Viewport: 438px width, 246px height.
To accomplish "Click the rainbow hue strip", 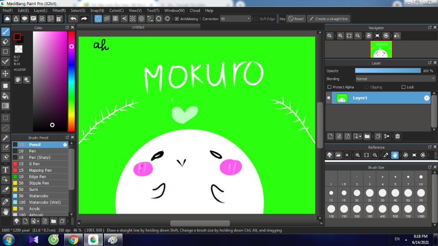I will tap(71, 81).
